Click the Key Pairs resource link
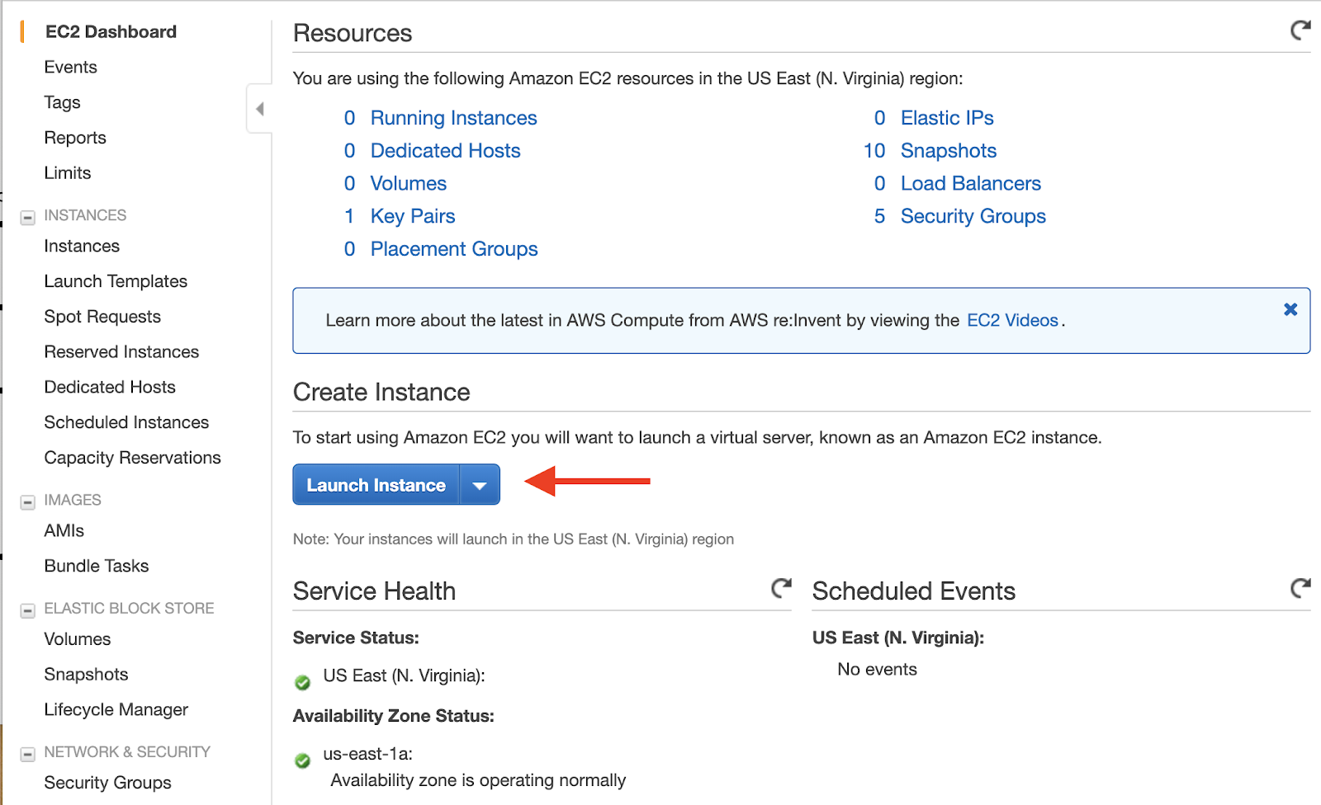 (x=413, y=216)
